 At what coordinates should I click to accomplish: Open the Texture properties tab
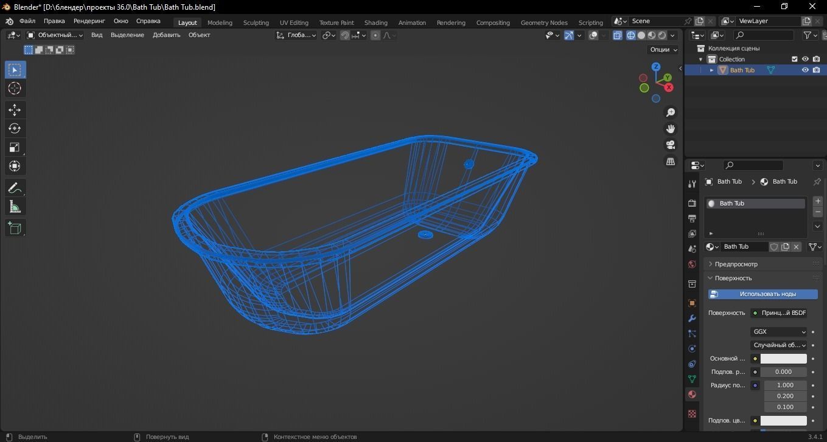point(692,413)
